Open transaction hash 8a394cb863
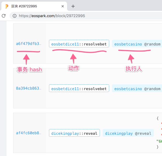 click(x=28, y=88)
